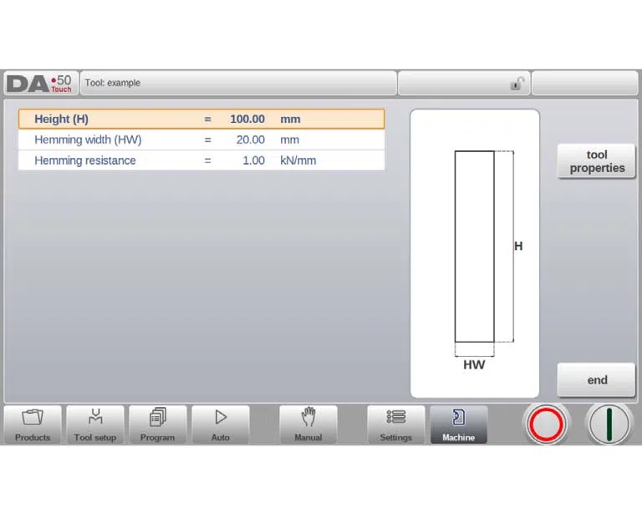Click the end button
Screen dimensions: 642x514
coord(597,379)
